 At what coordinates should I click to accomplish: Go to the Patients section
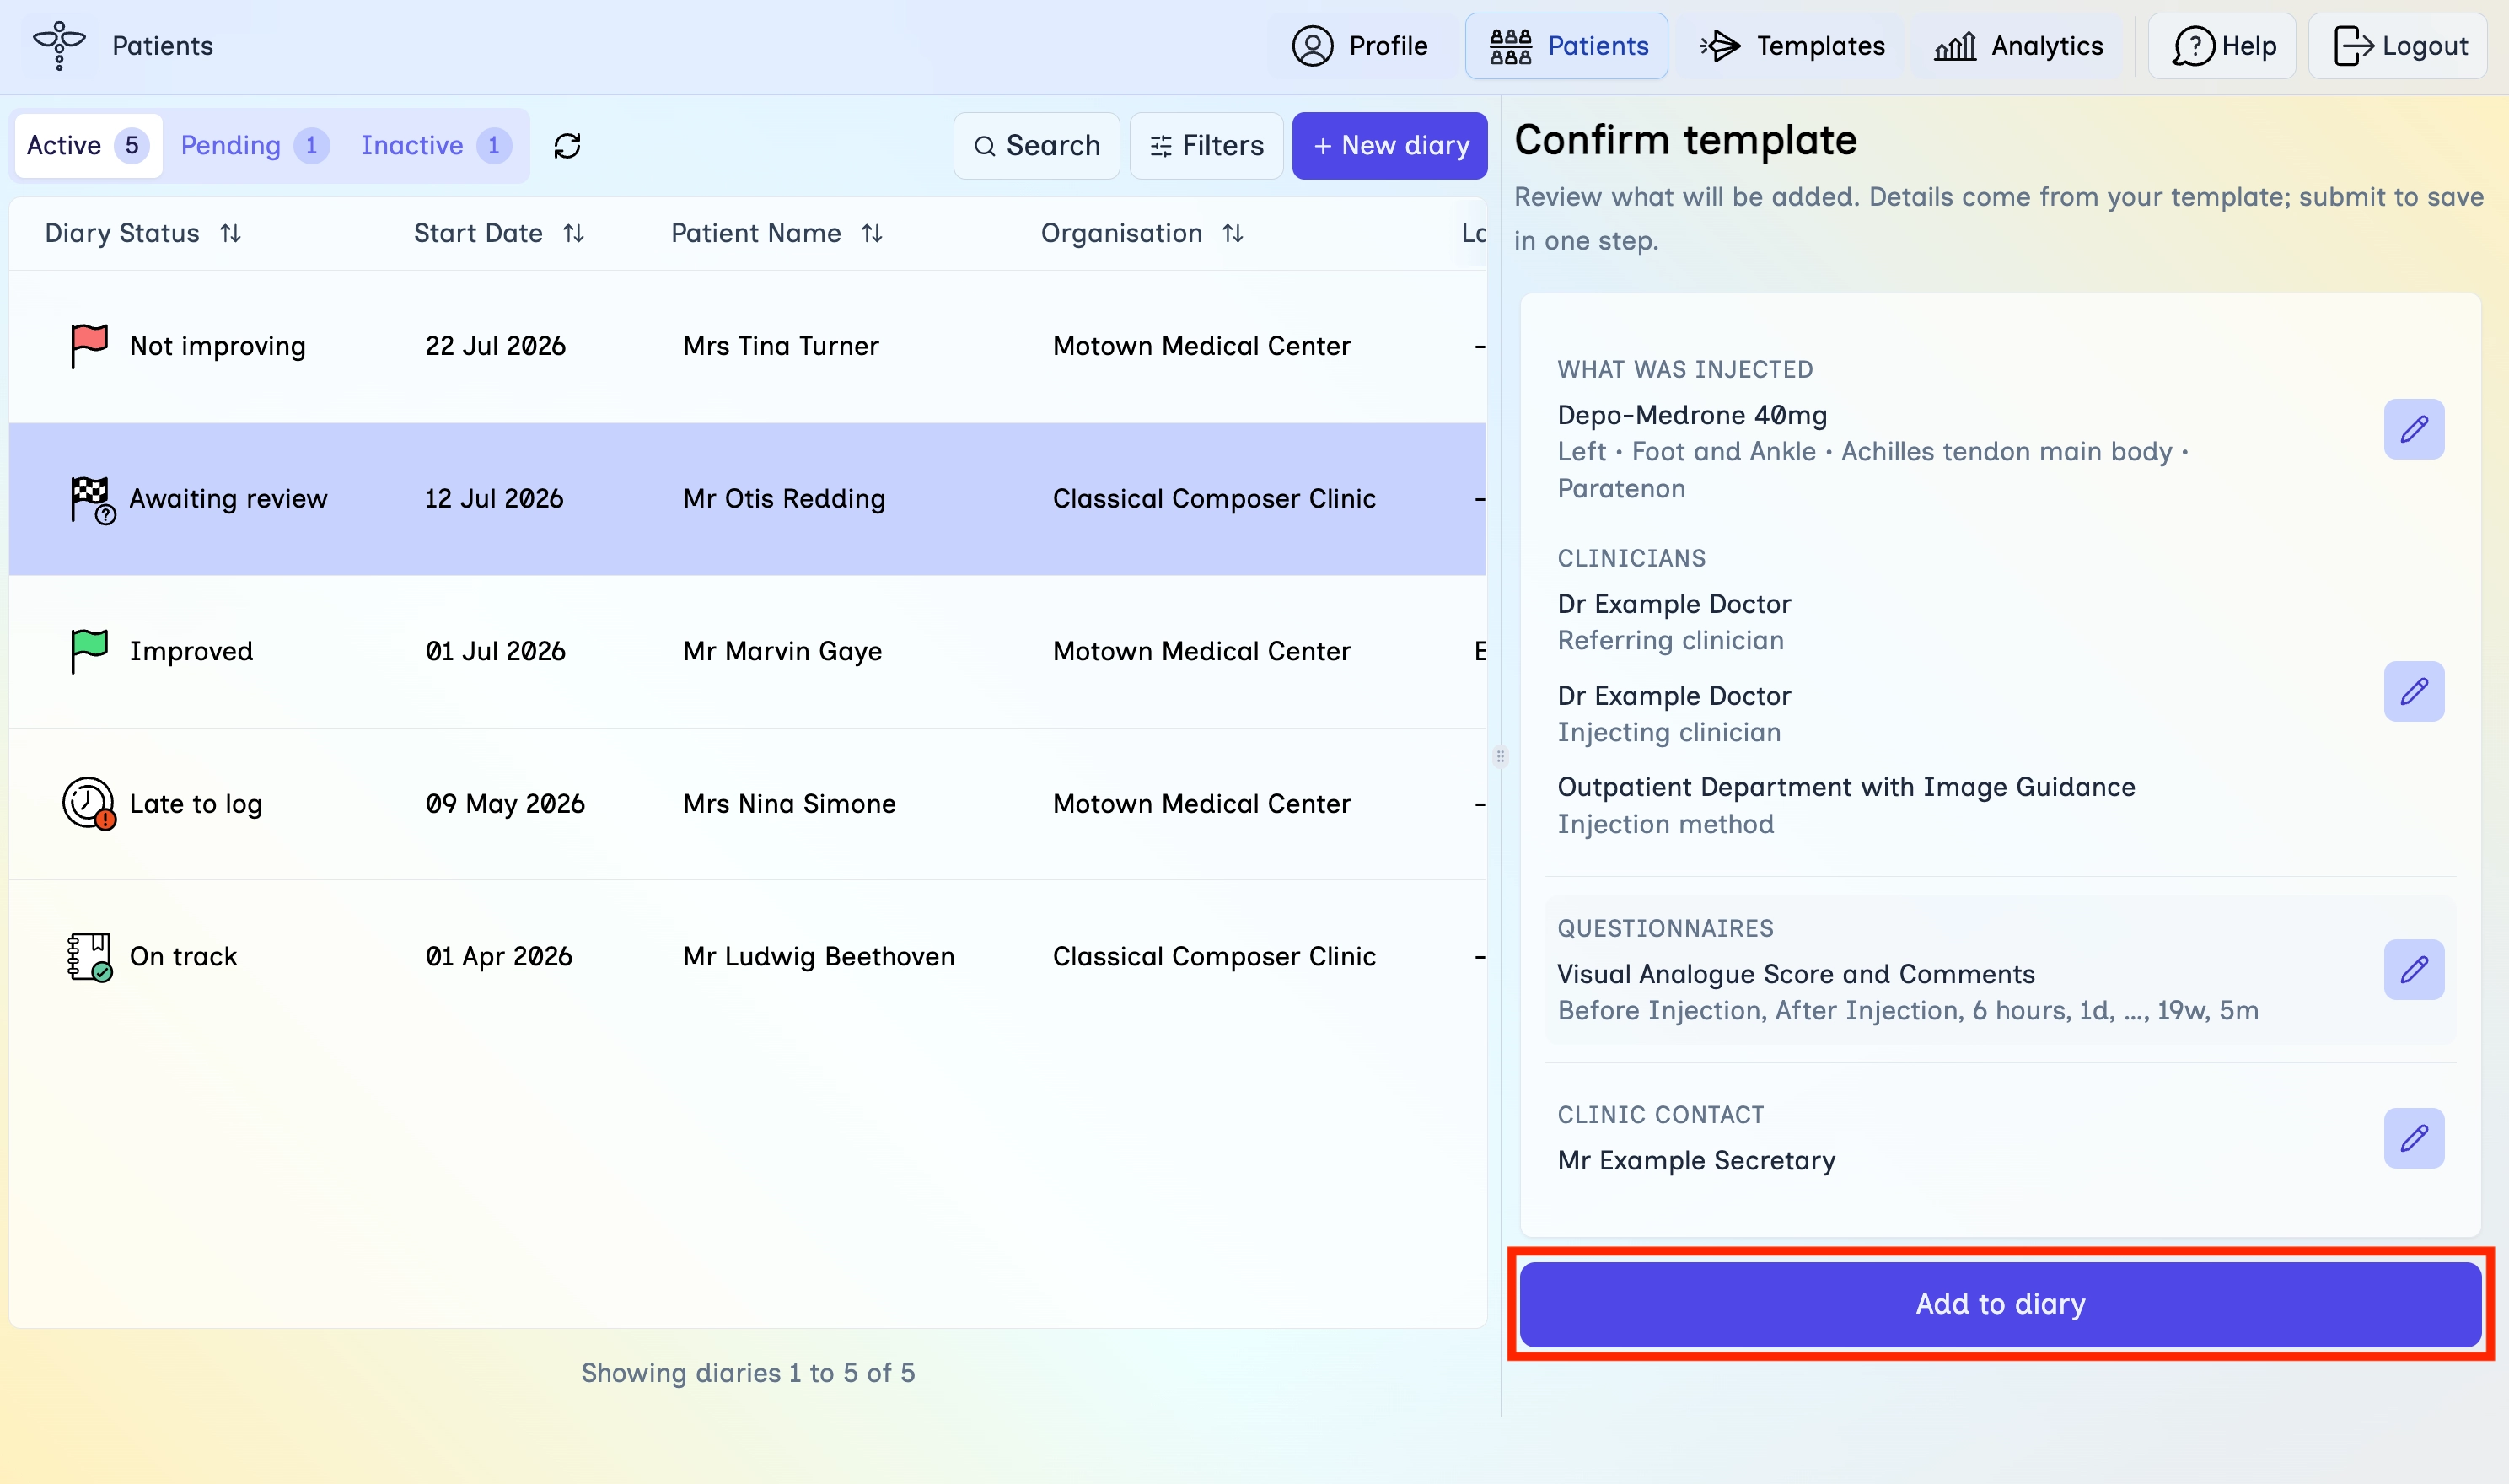click(x=1566, y=46)
